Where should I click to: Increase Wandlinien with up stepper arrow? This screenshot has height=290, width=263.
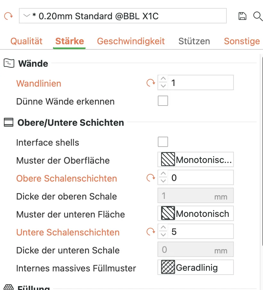coord(163,79)
